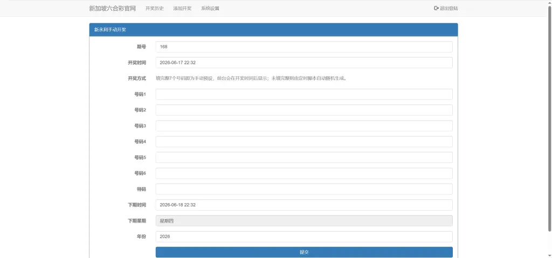This screenshot has width=552, height=258.
Task: Open the 开奖历史 menu item
Action: 155,9
